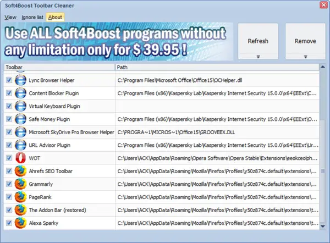Uncheck Virtual Keyboard Plugin checkbox
The width and height of the screenshot is (330, 243).
(x=9, y=106)
